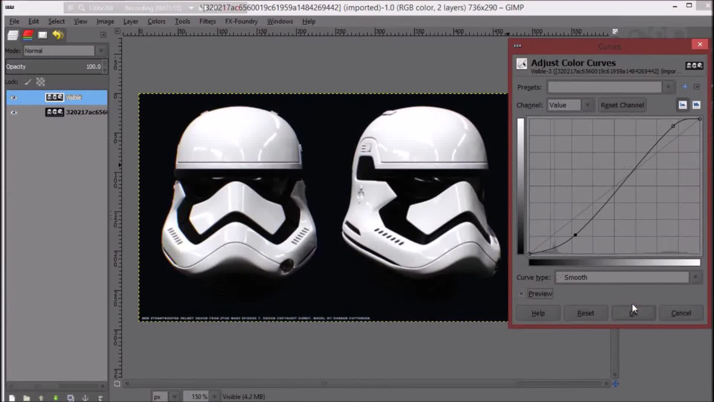Click the Reset button in Curves
714x402 pixels.
586,313
